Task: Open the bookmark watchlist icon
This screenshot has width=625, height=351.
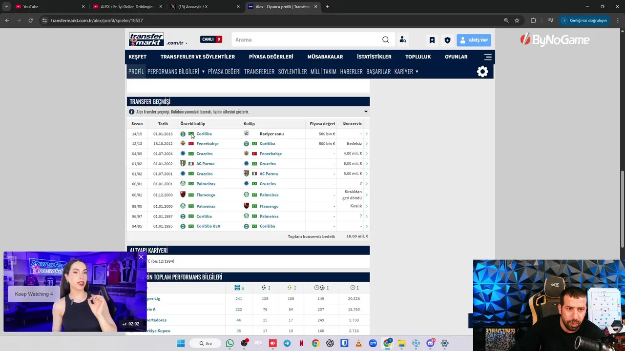Action: click(x=432, y=40)
